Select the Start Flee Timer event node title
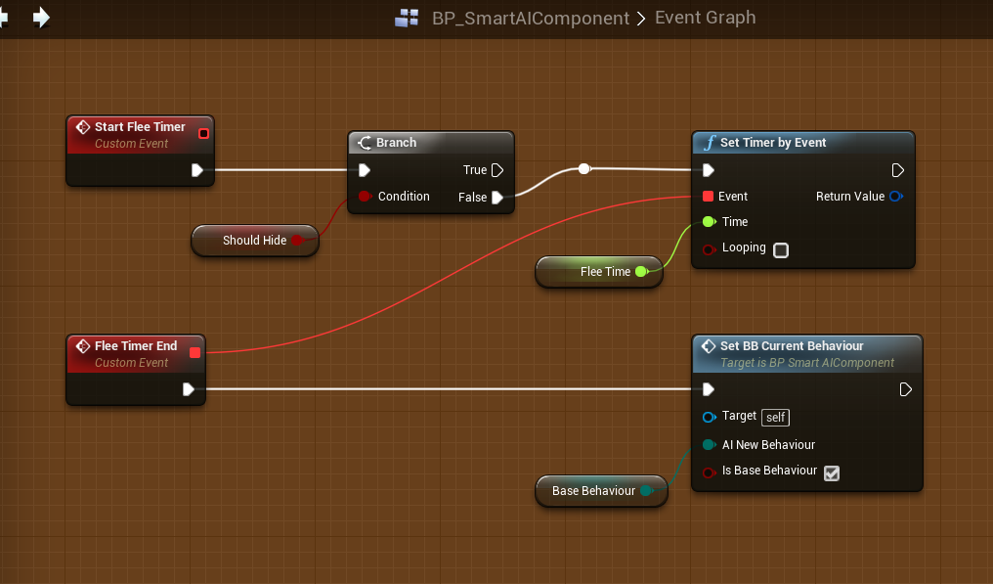Image resolution: width=993 pixels, height=584 pixels. pyautogui.click(x=140, y=127)
